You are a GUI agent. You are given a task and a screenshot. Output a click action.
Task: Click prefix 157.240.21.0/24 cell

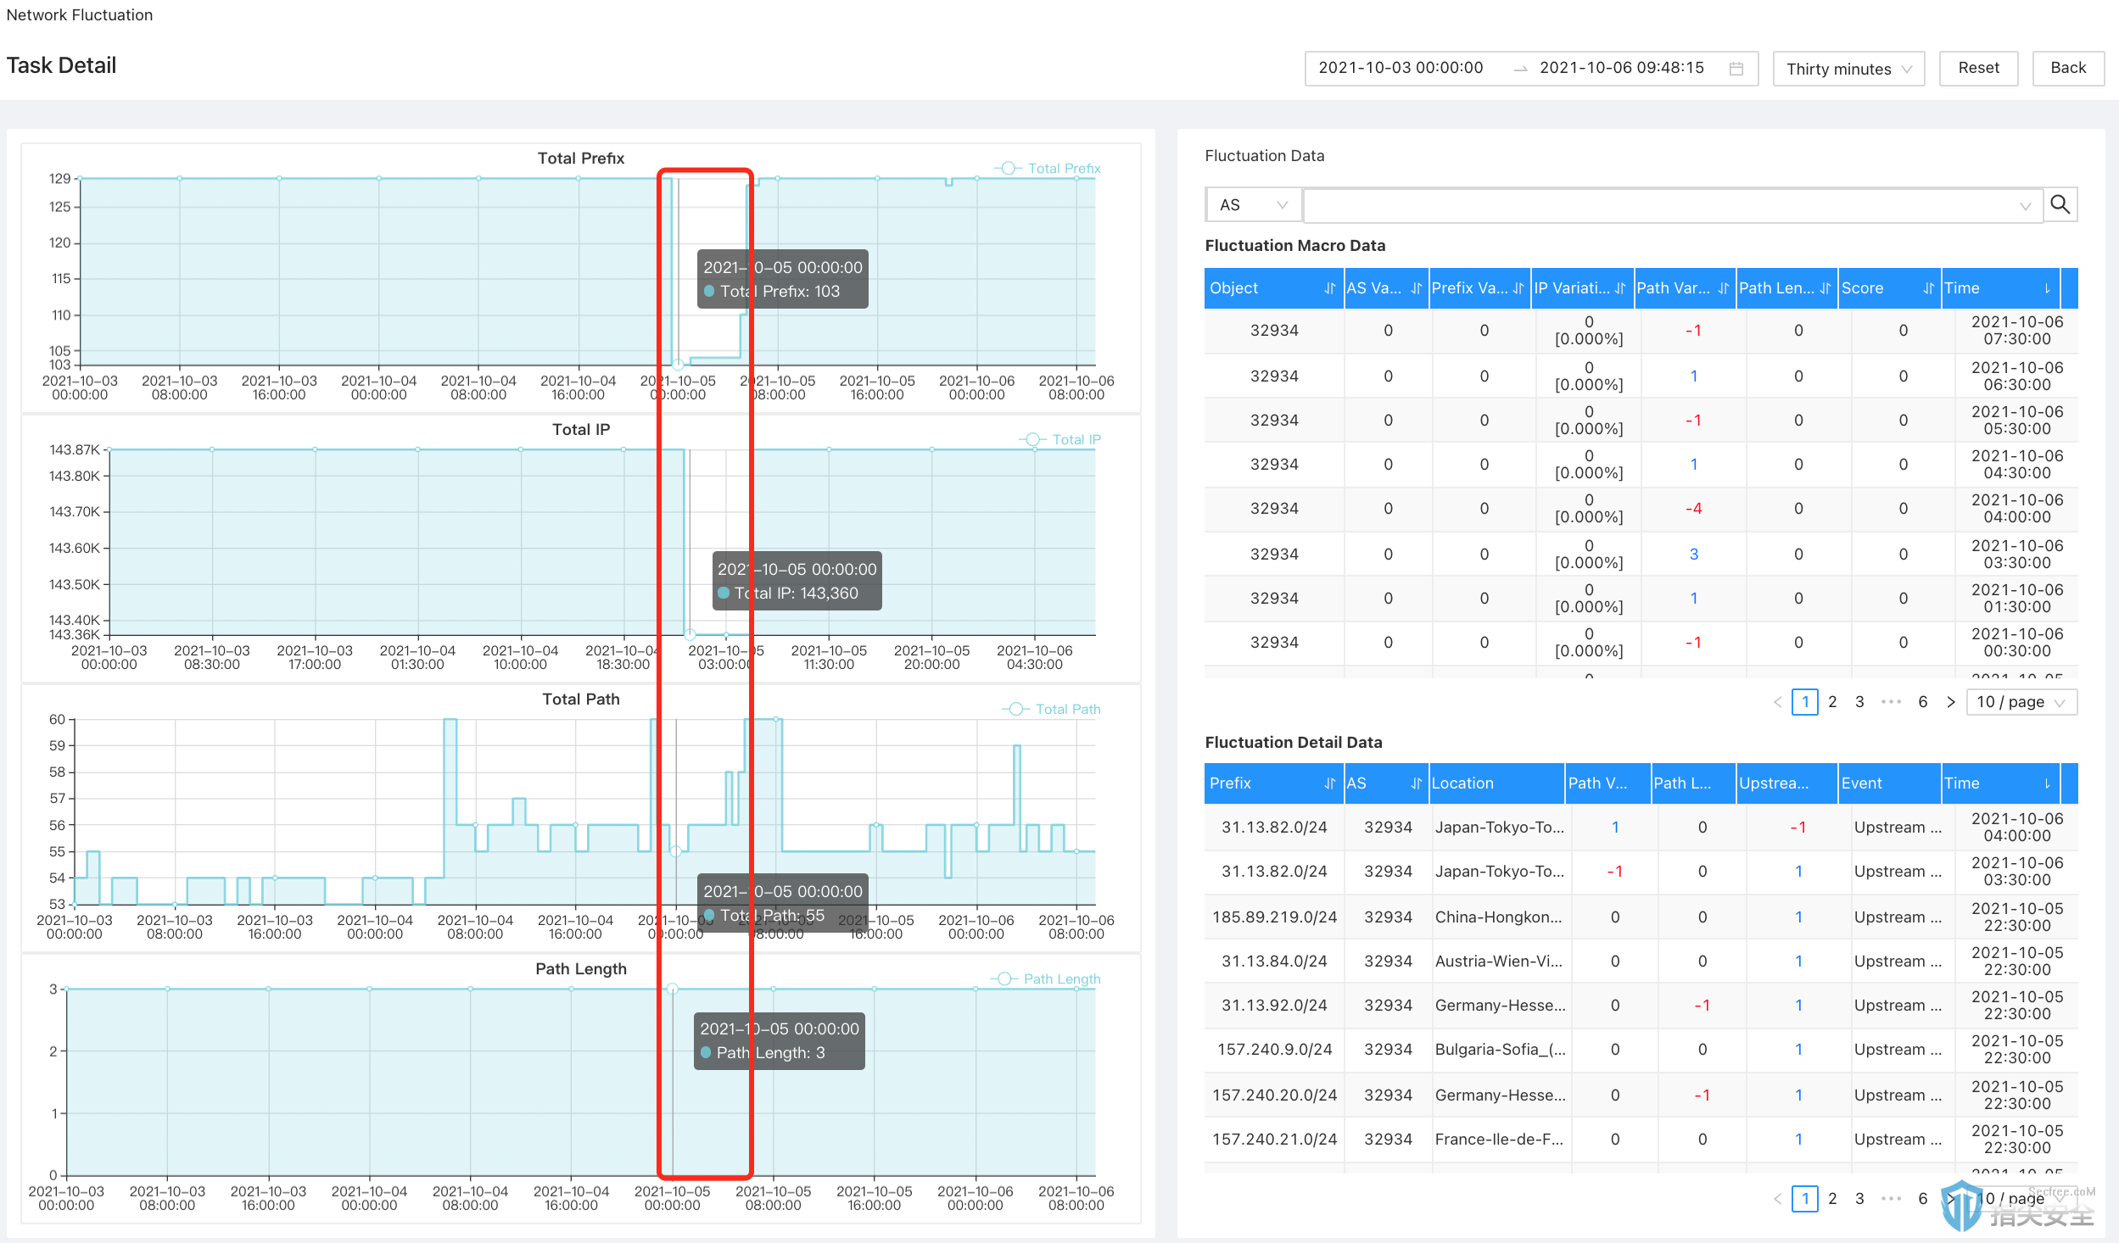point(1274,1140)
